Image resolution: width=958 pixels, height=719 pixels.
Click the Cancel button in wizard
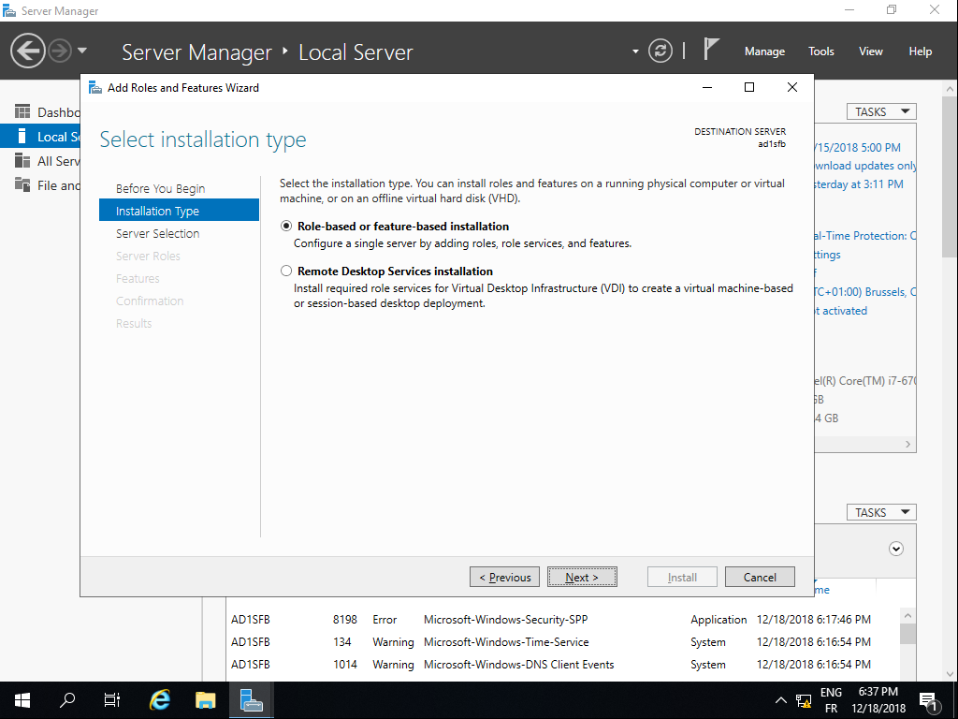click(760, 577)
